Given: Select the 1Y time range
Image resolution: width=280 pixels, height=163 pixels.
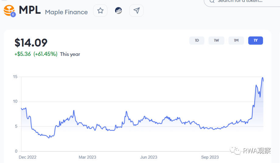Looking at the screenshot, I should pyautogui.click(x=255, y=40).
